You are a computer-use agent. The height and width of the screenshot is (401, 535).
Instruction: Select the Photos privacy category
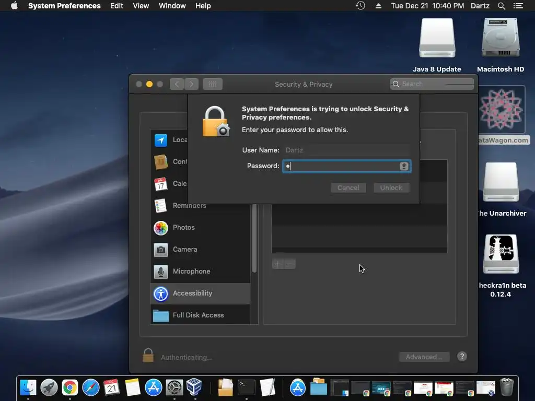[x=200, y=228]
